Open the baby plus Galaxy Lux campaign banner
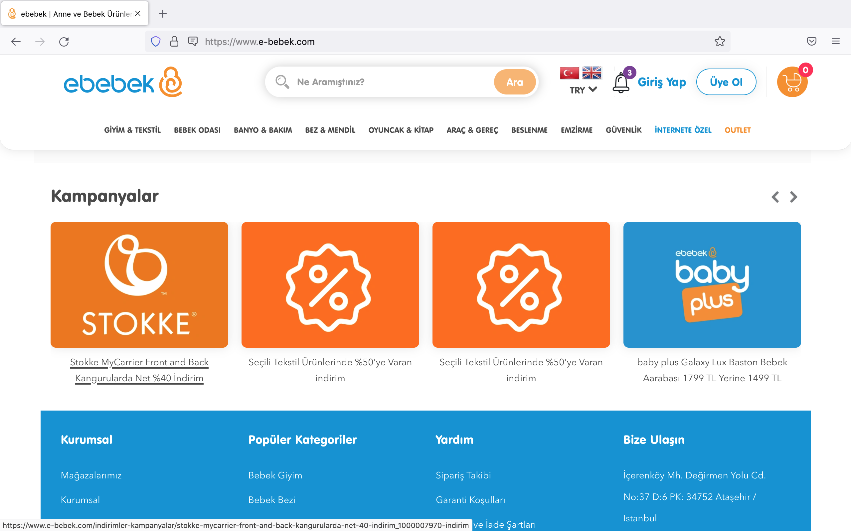This screenshot has height=531, width=851. (x=712, y=284)
